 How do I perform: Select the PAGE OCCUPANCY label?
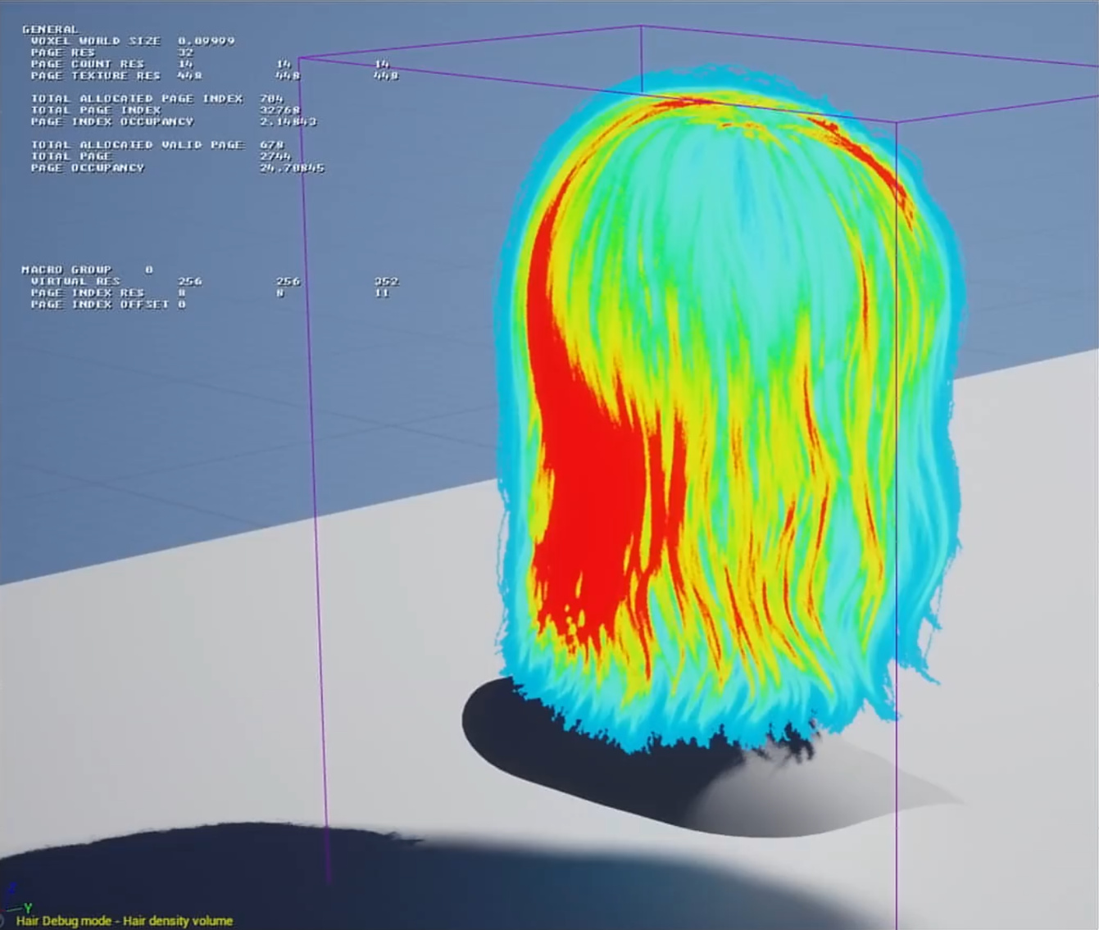pos(87,168)
